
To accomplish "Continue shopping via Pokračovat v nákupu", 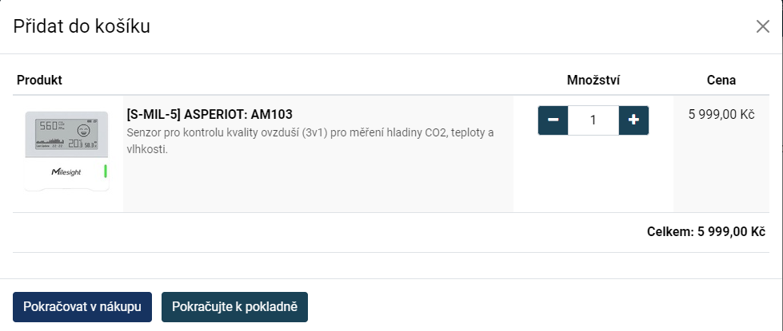I will point(82,306).
